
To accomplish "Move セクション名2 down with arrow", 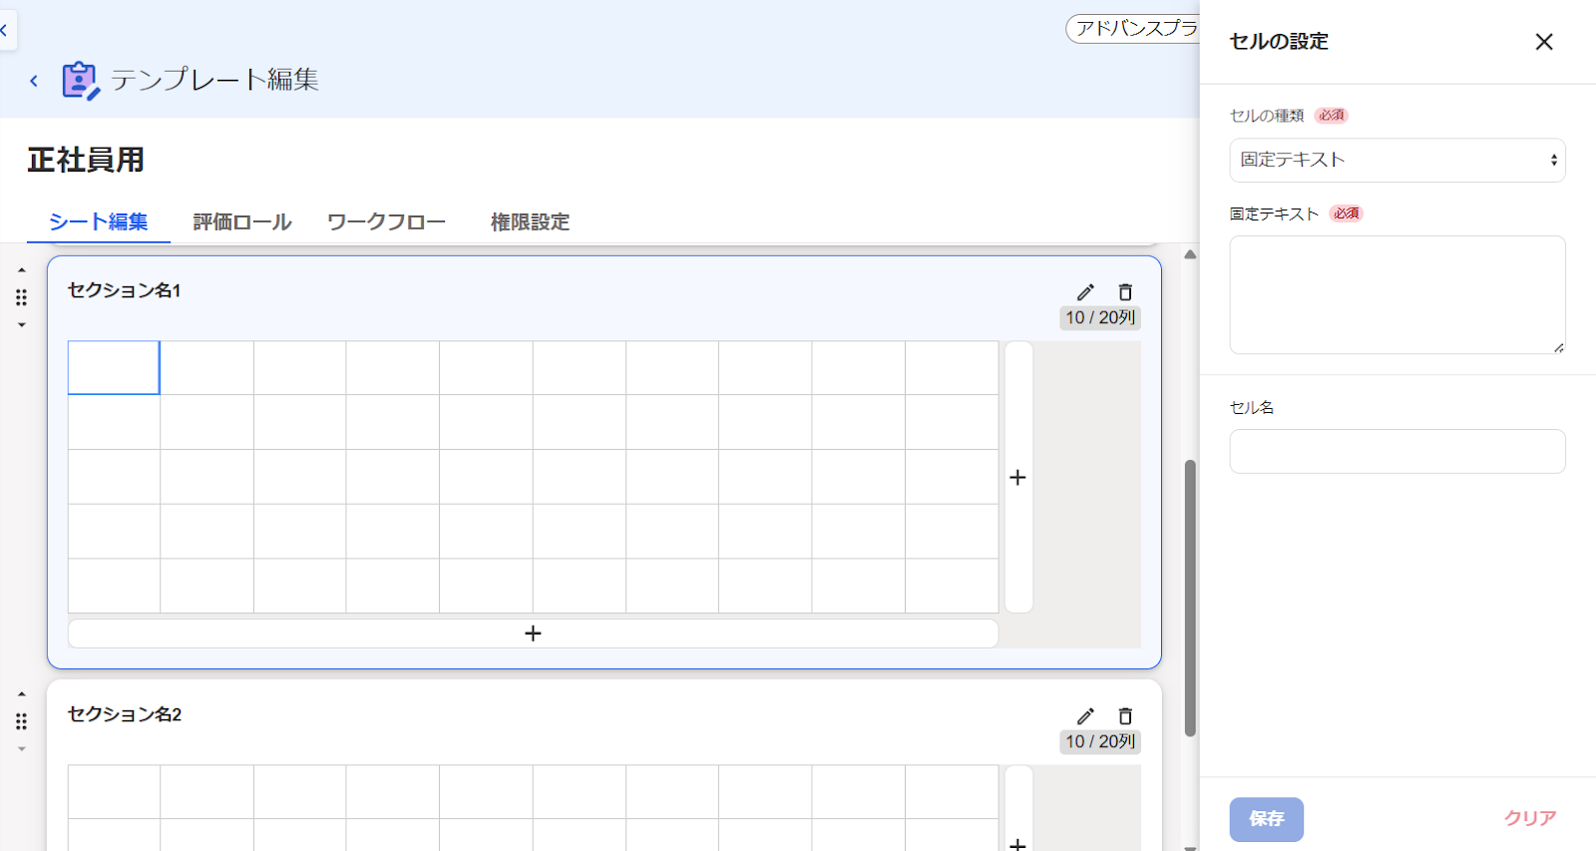I will 22,749.
